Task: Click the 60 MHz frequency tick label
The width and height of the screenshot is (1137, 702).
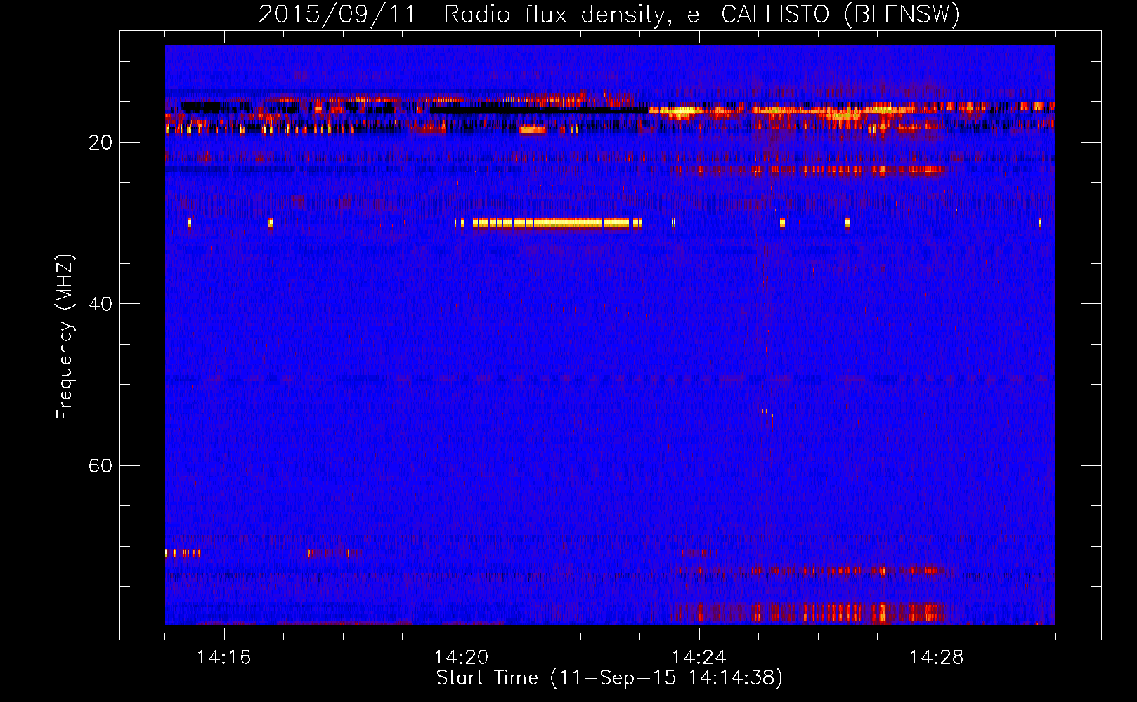Action: 100,465
